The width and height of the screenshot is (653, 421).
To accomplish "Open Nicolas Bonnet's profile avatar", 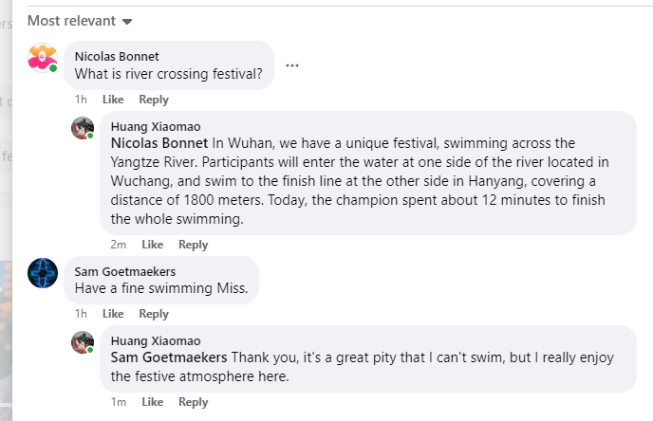I will (x=43, y=59).
